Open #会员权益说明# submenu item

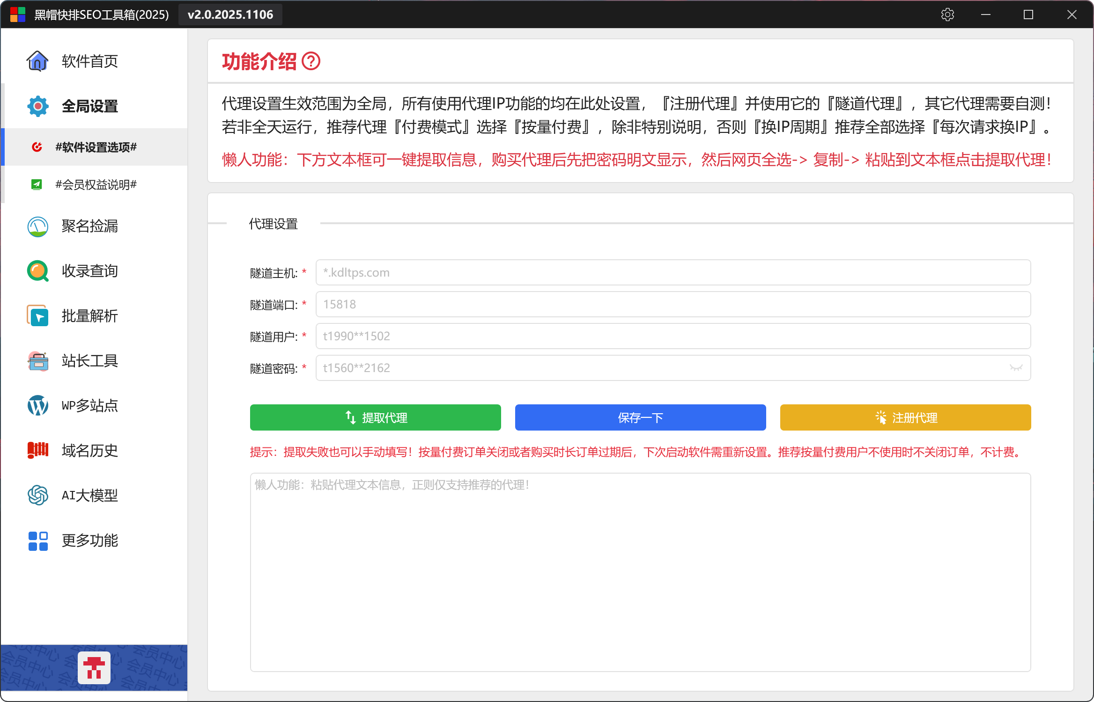[96, 184]
